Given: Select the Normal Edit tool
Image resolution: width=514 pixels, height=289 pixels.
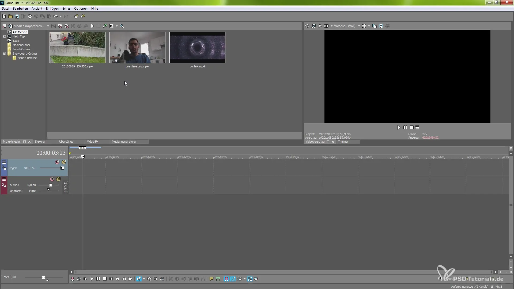Looking at the screenshot, I should click(139, 279).
